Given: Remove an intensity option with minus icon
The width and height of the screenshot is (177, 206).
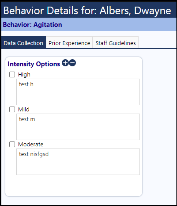Looking at the screenshot, I should pos(72,63).
